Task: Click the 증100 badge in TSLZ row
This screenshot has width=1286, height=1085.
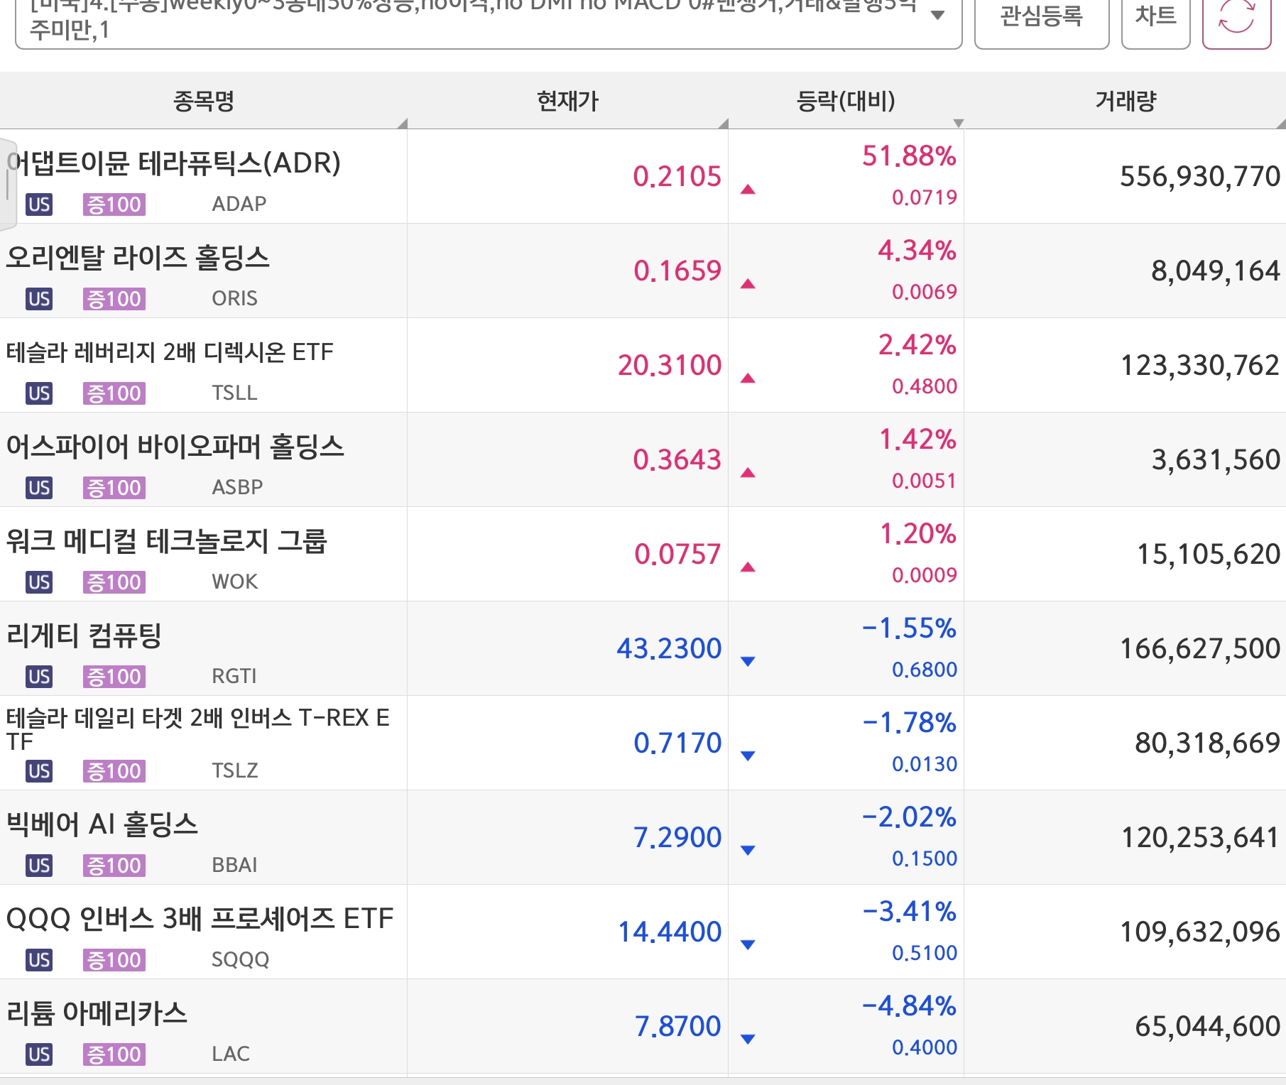Action: (x=114, y=771)
